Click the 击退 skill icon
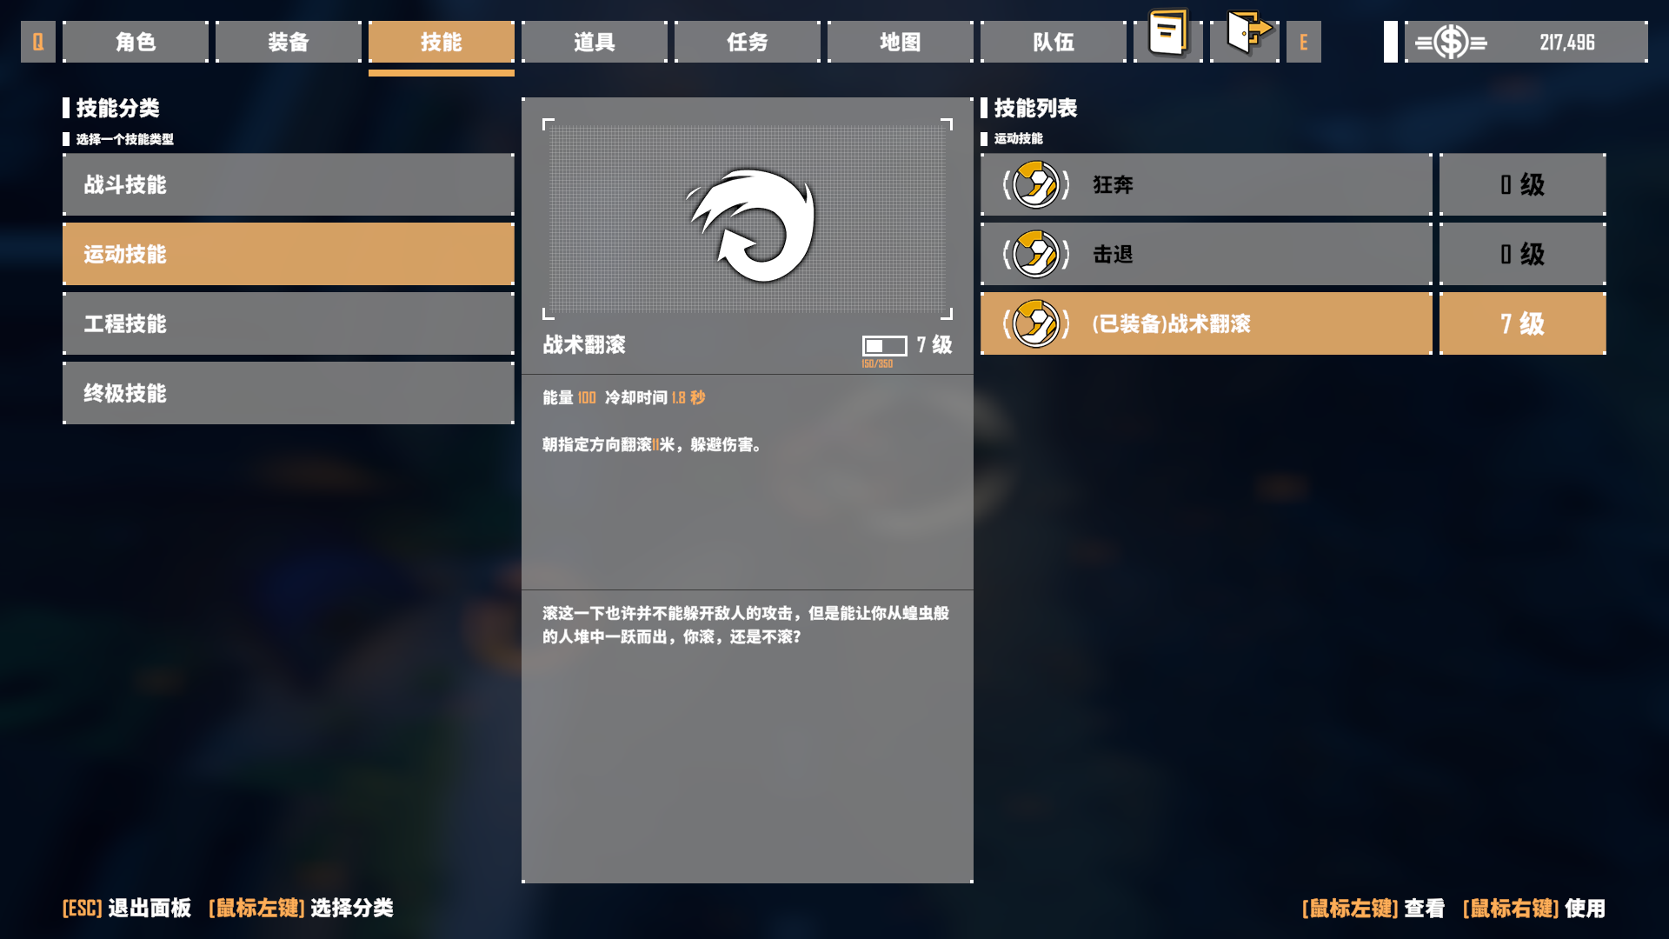Screen dimensions: 1669x939 coord(1036,254)
